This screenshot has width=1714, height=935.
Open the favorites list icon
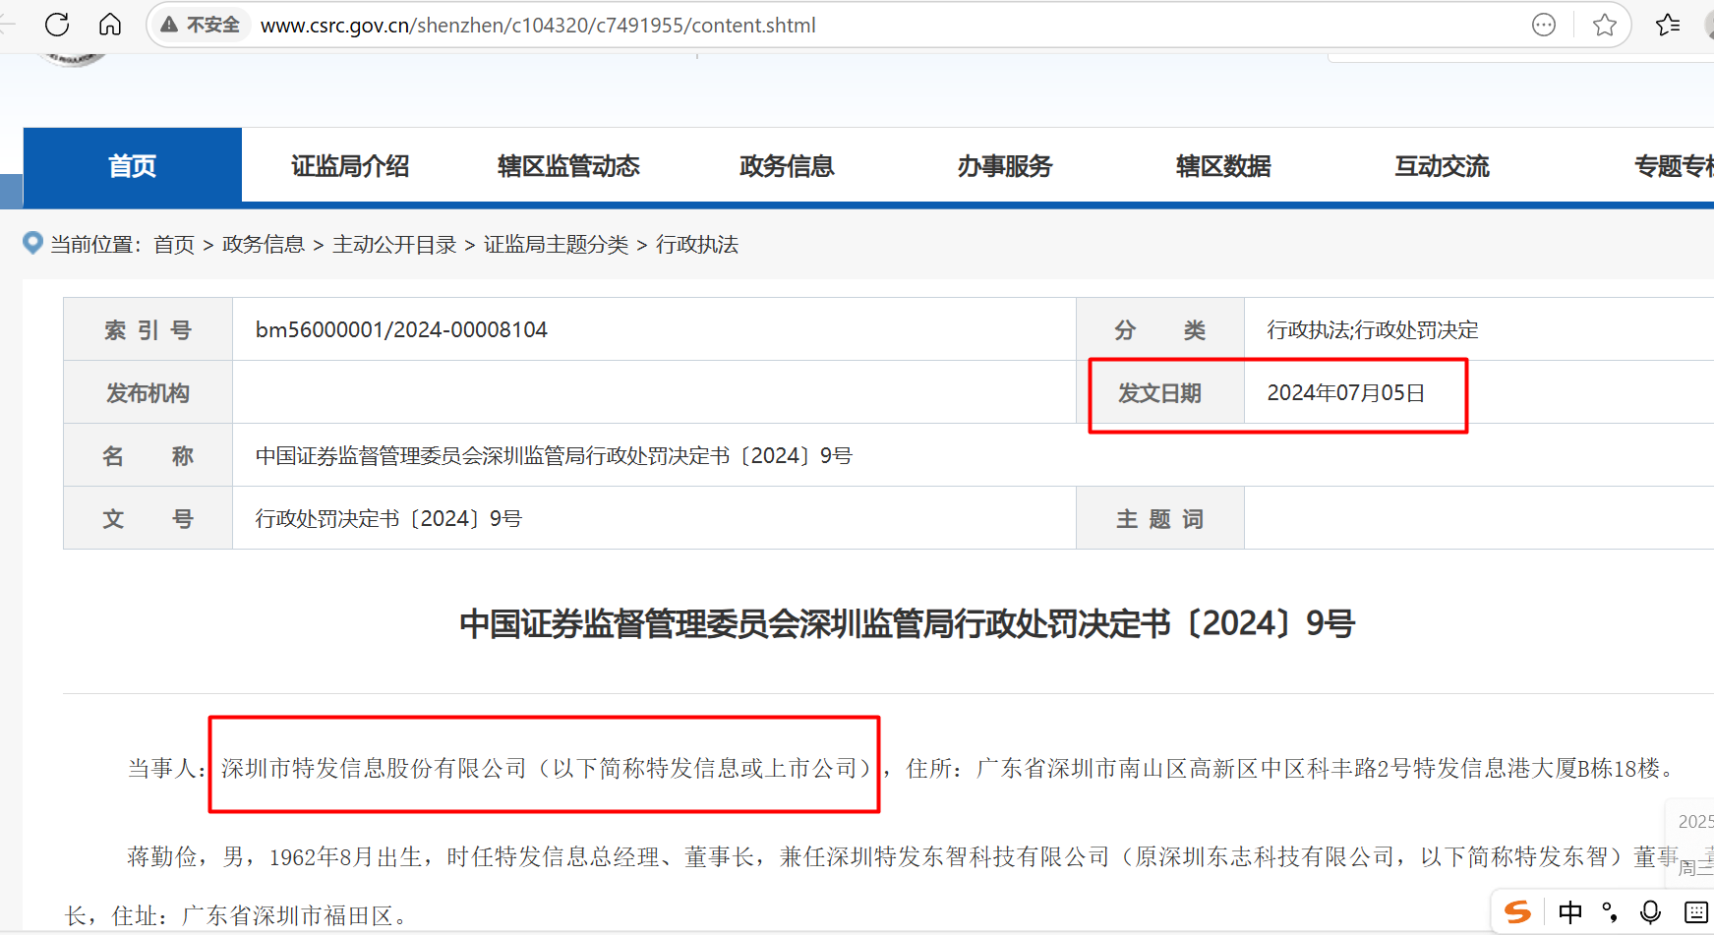click(1668, 25)
